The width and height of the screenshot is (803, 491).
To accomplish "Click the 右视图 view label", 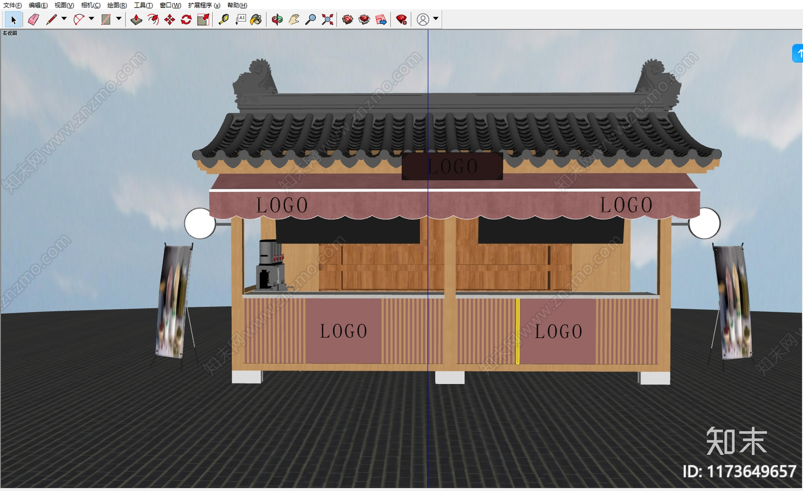I will 10,33.
